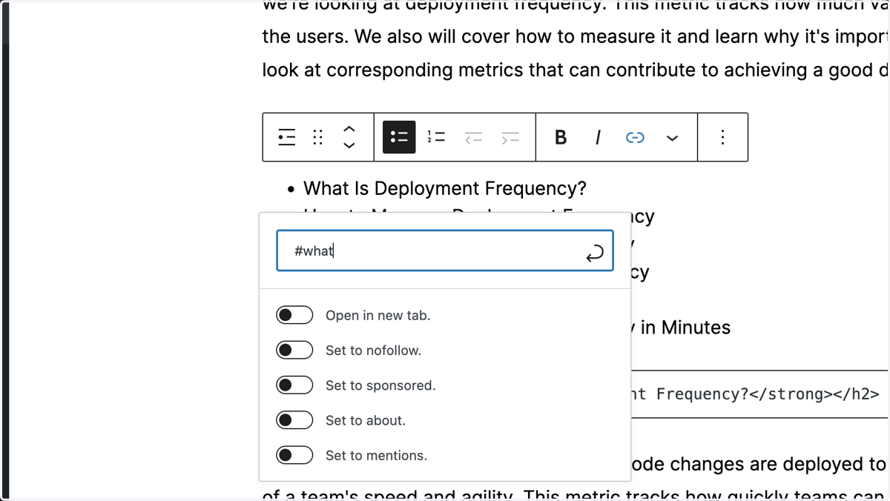Click the HTML code line ending in </h2>

click(755, 394)
